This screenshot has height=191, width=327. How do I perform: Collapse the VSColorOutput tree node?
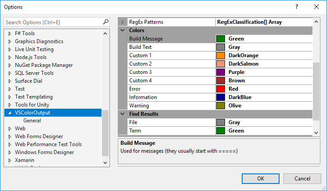[x=10, y=113]
